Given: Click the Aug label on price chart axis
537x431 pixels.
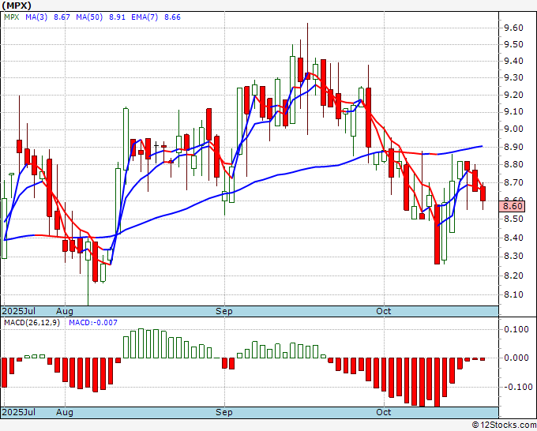Looking at the screenshot, I should pos(65,311).
